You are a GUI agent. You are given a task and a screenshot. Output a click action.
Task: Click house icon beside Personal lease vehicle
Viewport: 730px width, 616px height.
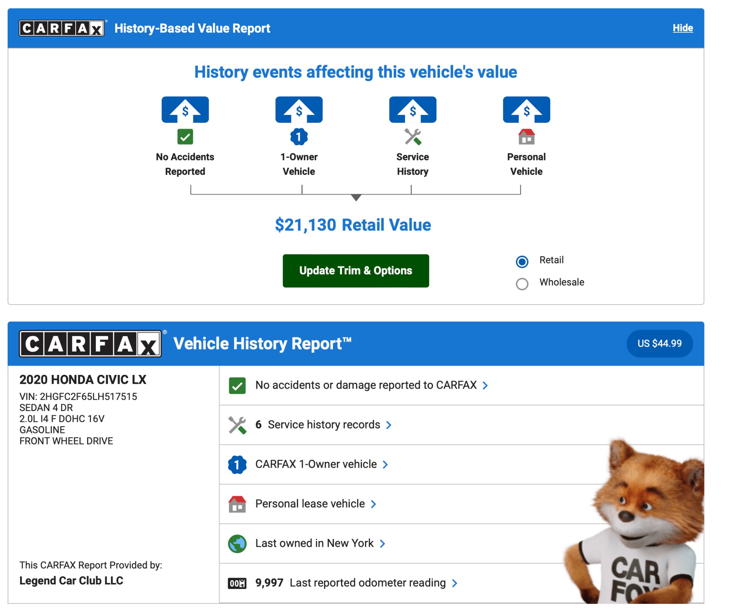[x=237, y=504]
